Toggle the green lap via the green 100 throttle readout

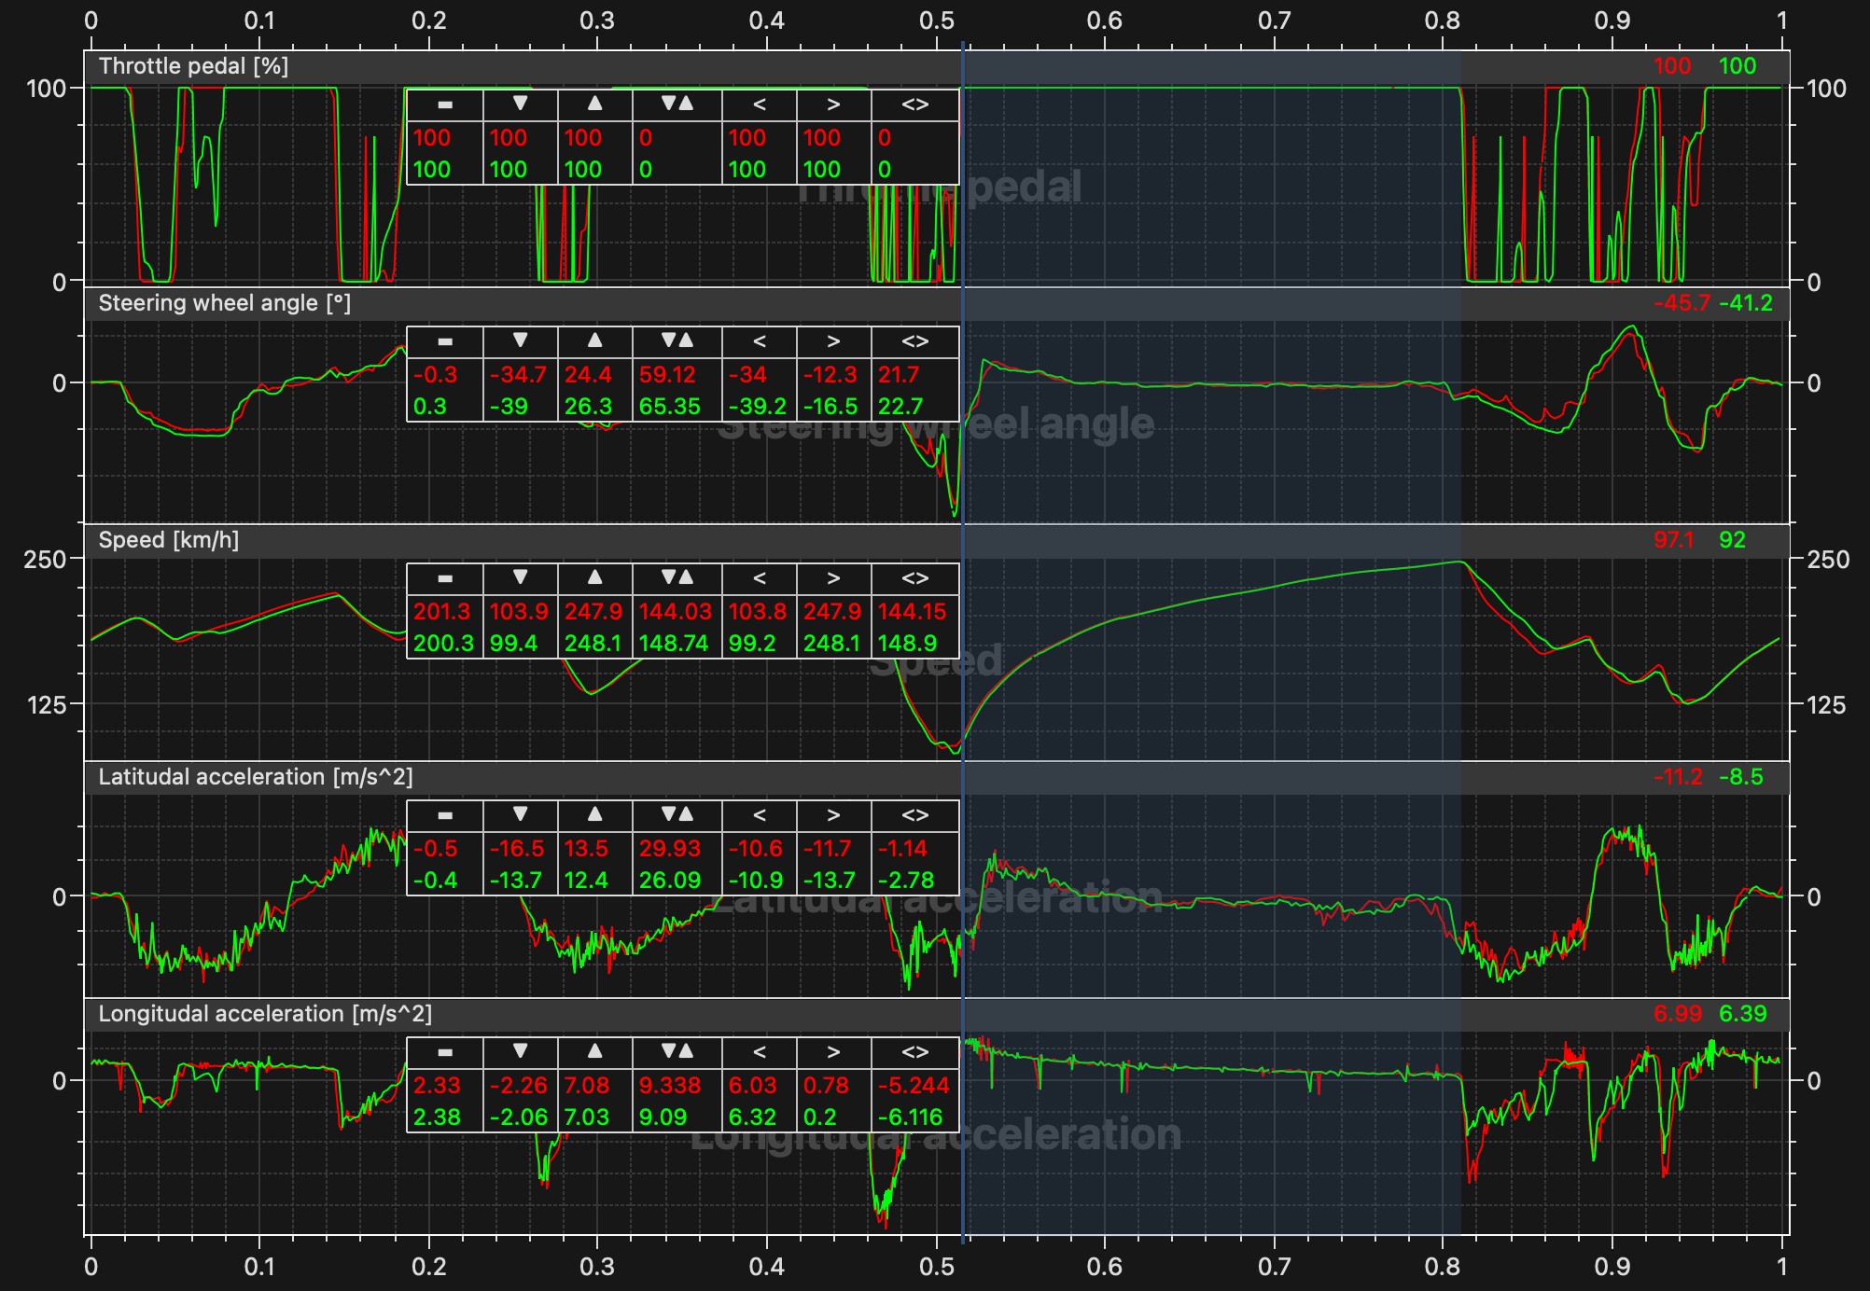[x=1737, y=66]
